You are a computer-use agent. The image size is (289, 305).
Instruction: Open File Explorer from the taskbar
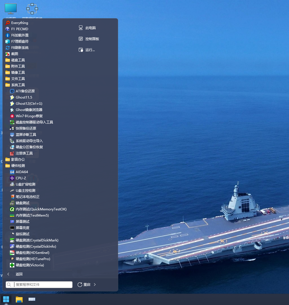point(19,299)
